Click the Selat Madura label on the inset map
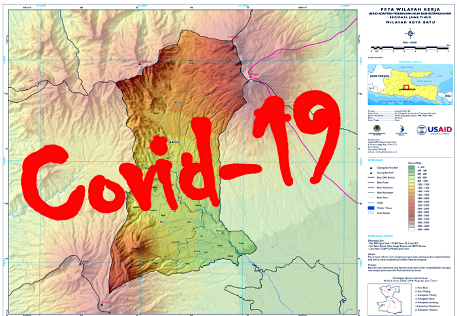457x316 pixels. coord(424,81)
